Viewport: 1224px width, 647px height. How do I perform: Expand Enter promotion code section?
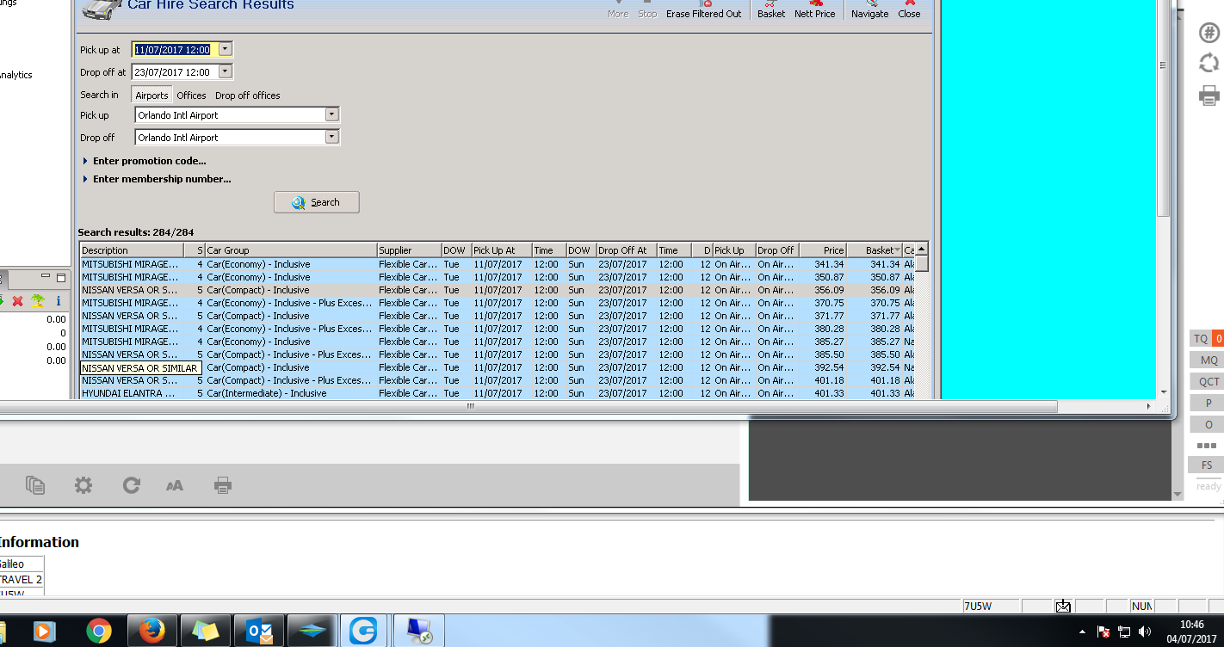145,161
